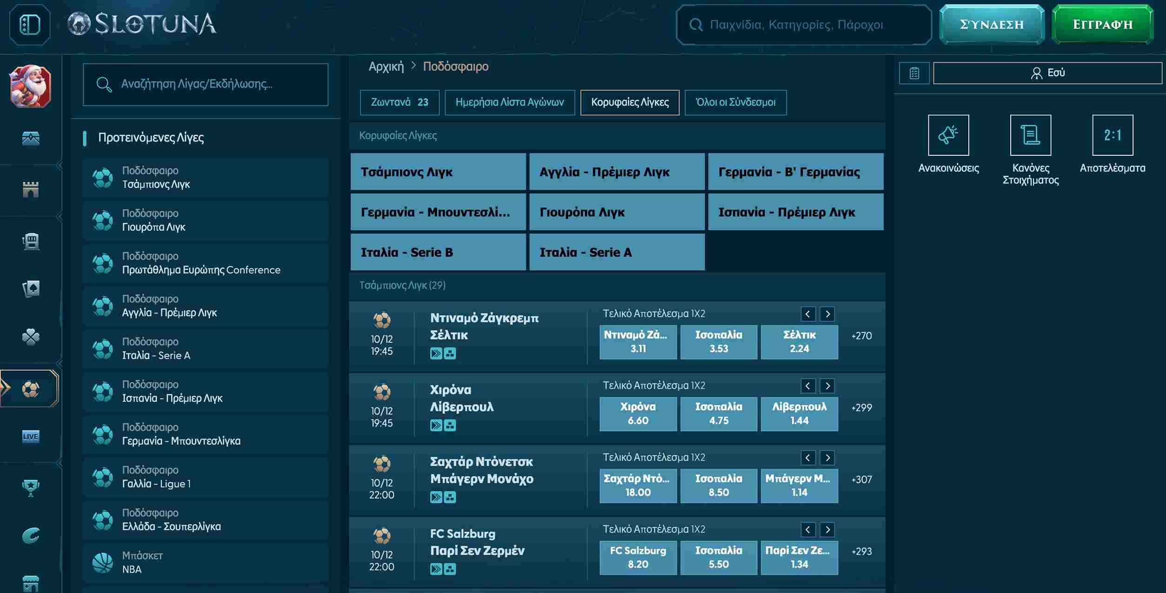Show previous market for Σαχτάρ Ντόνετσκ match
This screenshot has width=1166, height=593.
pyautogui.click(x=808, y=458)
